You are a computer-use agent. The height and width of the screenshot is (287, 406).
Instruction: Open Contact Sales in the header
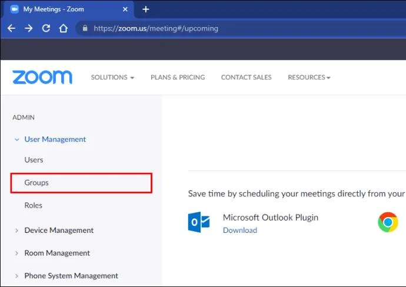pos(246,78)
